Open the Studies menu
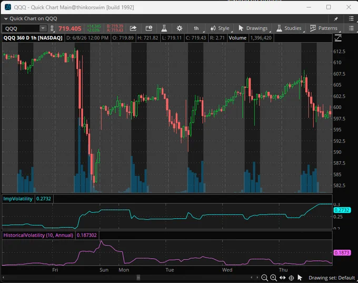The width and height of the screenshot is (358, 283). [x=289, y=28]
